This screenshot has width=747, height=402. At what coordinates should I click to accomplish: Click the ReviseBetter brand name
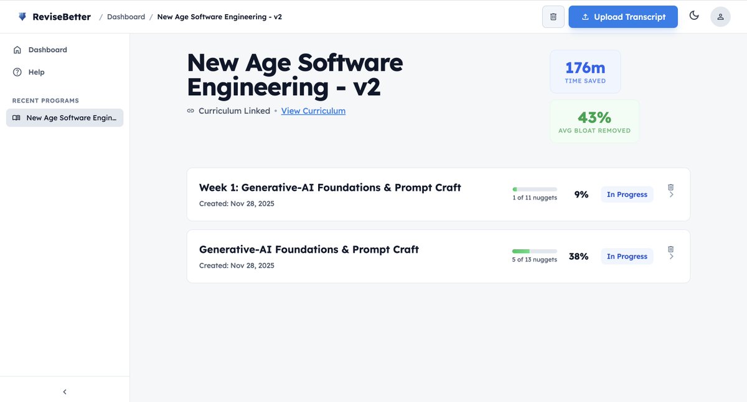(62, 17)
